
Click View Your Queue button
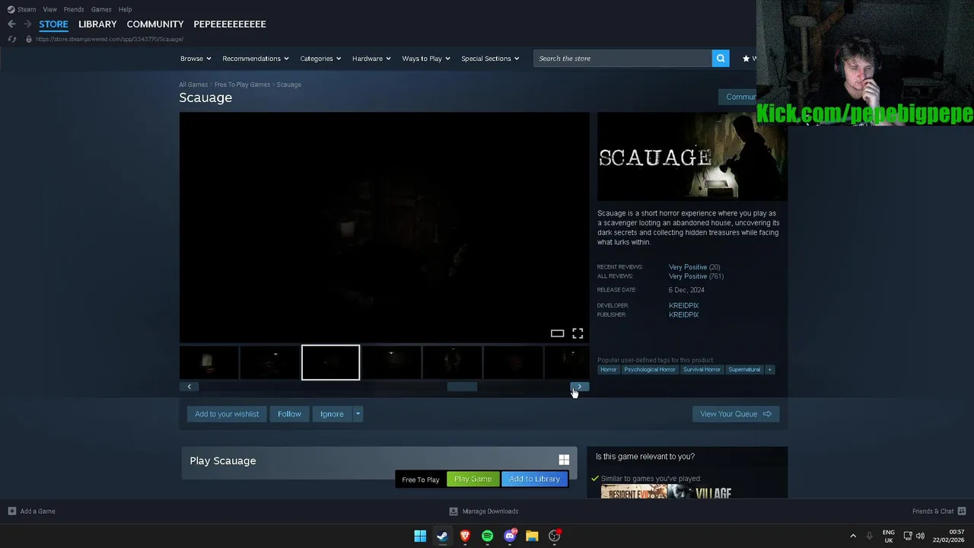735,414
